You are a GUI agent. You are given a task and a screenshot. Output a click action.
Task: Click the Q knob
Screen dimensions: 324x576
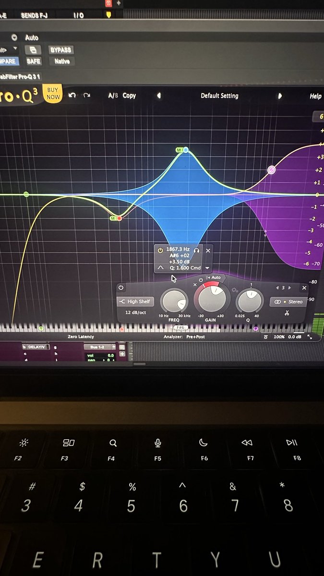coord(250,300)
